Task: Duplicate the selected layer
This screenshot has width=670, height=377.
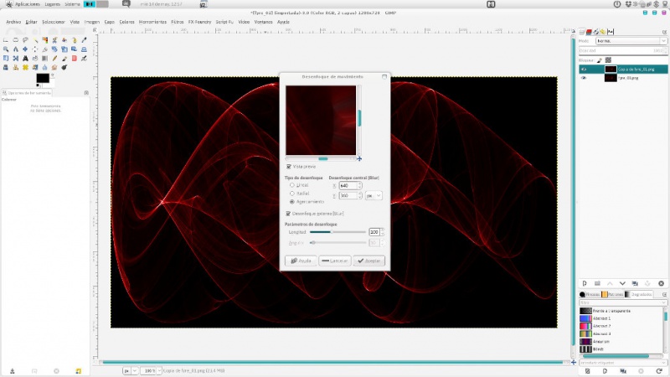Action: 635,283
